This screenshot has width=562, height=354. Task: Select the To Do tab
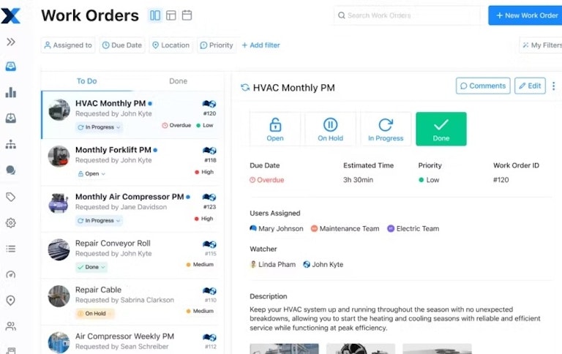coord(87,81)
